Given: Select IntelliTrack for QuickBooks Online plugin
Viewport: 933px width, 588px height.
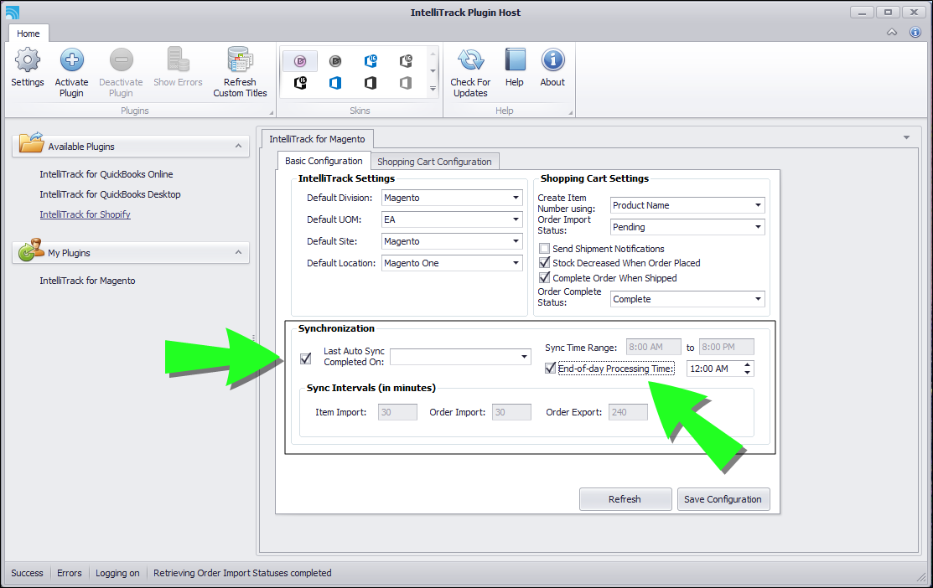Looking at the screenshot, I should tap(106, 174).
